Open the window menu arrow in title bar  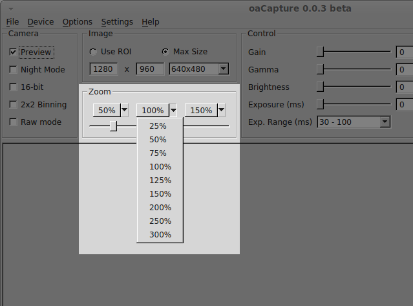[x=11, y=9]
